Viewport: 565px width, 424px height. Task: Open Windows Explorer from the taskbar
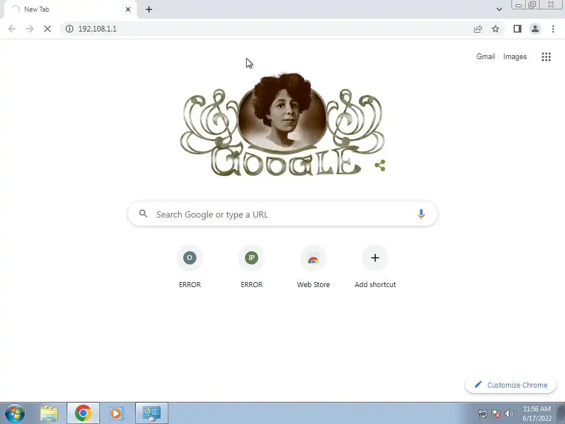tap(49, 413)
